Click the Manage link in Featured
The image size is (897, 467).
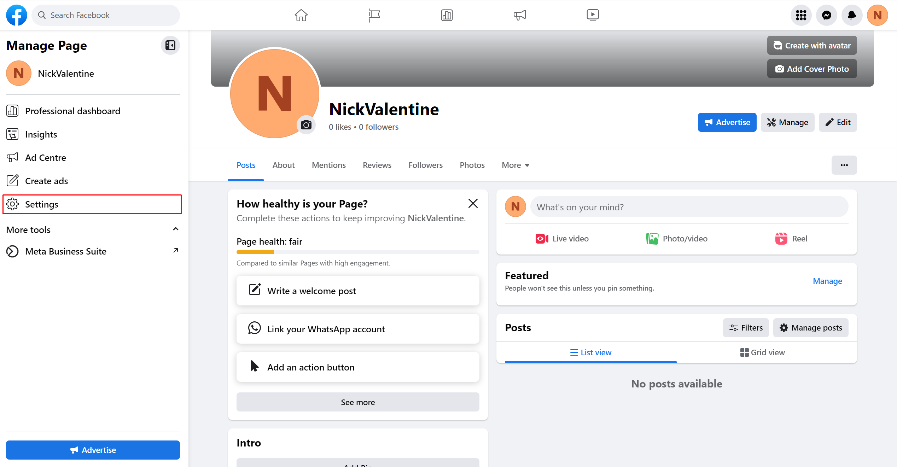pyautogui.click(x=827, y=281)
